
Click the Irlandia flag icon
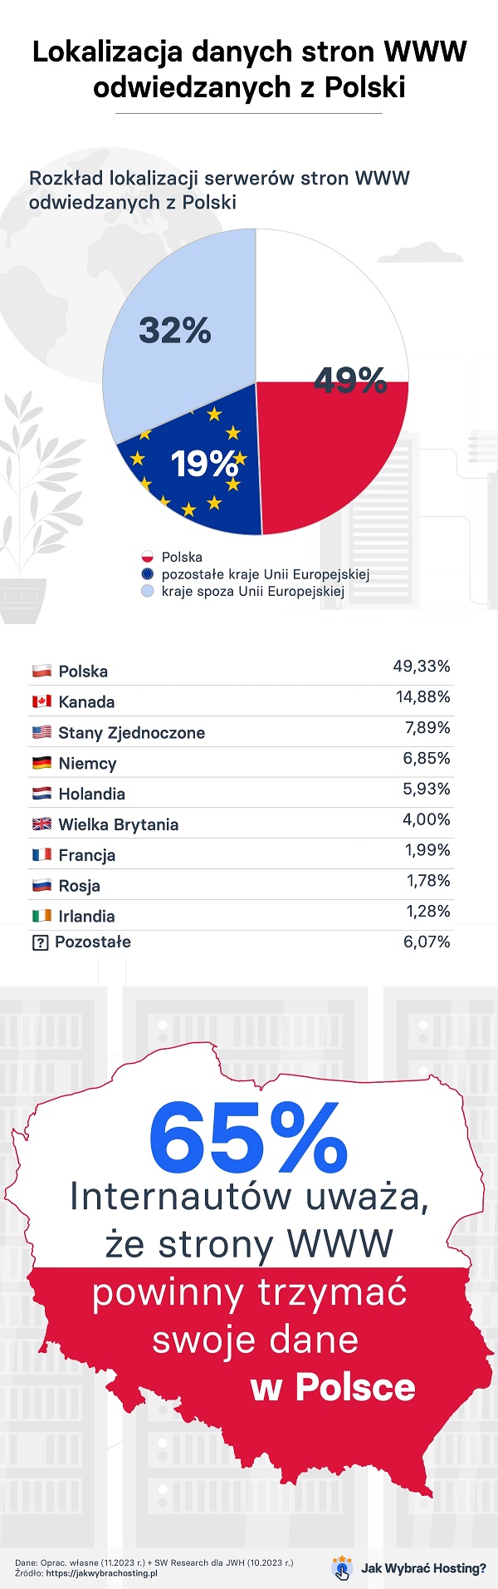pos(41,916)
